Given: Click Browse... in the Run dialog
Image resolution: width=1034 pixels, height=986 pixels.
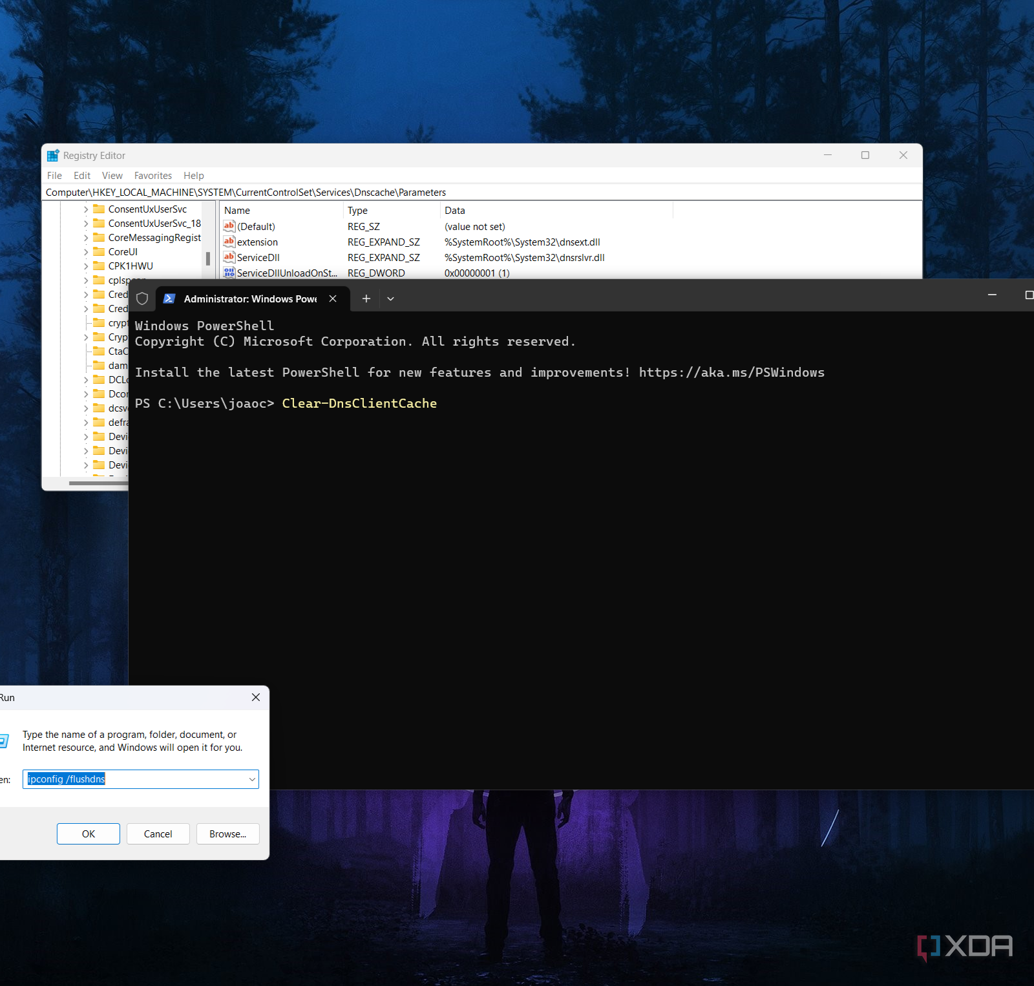Looking at the screenshot, I should [x=227, y=834].
